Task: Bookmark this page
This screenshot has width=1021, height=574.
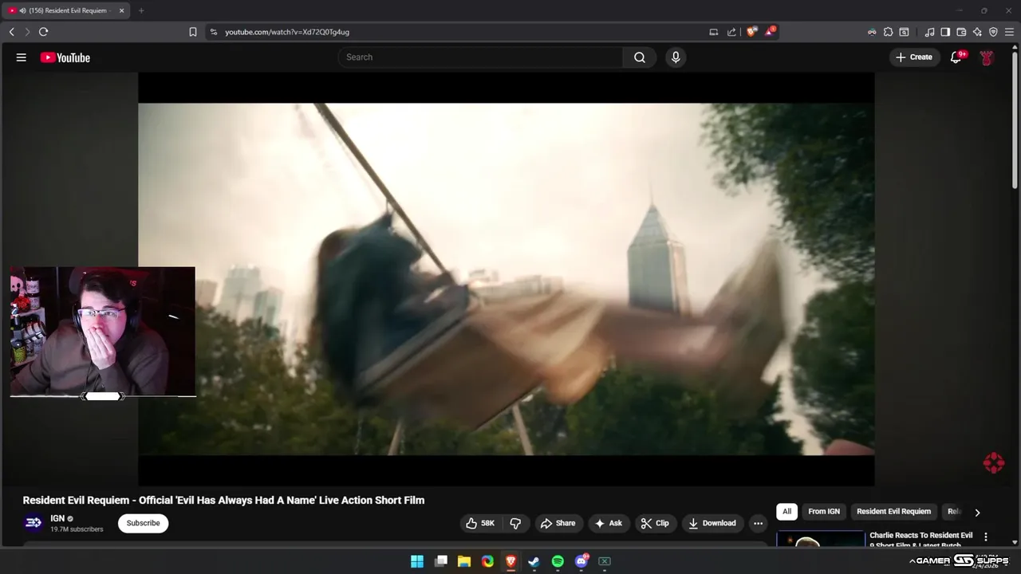Action: [x=193, y=32]
